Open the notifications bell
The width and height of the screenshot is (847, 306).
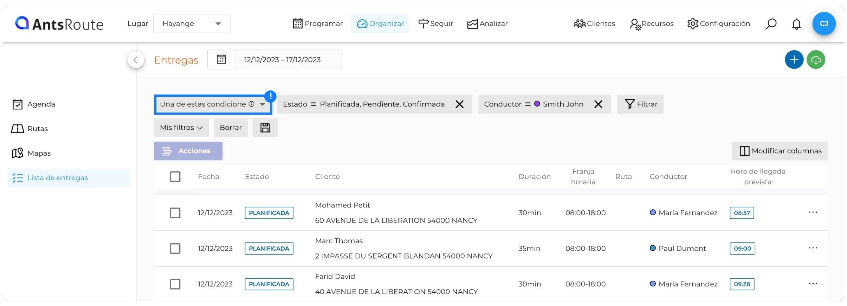[x=796, y=24]
